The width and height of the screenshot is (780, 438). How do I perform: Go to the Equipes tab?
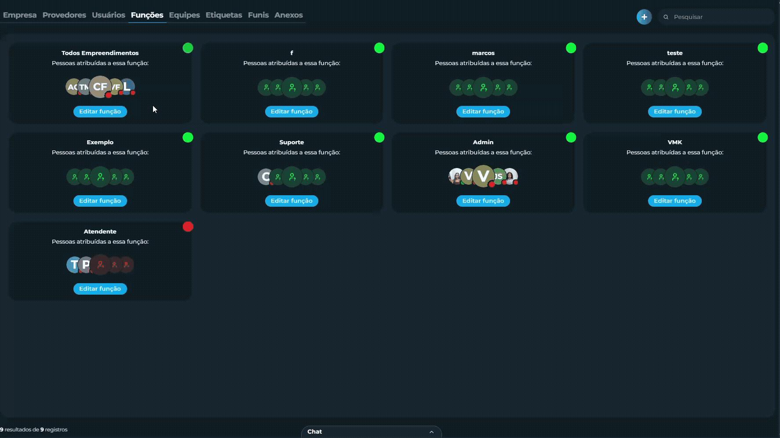(184, 15)
